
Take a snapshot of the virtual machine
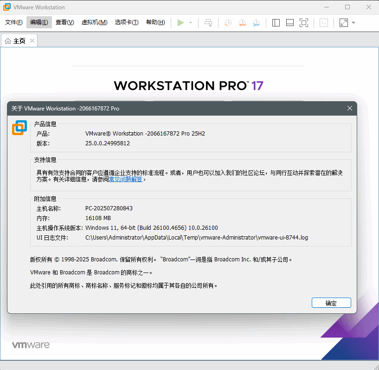pos(227,22)
